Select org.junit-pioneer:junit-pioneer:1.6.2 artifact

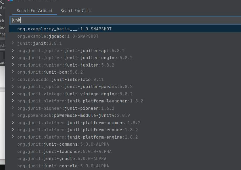pos(66,108)
